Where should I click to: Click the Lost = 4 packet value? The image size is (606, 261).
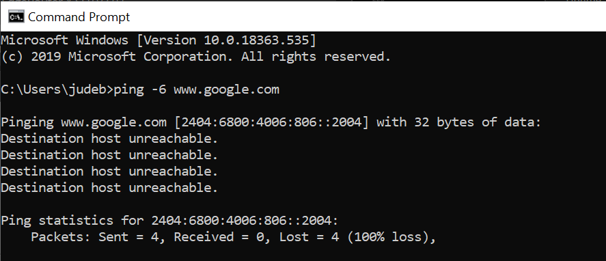309,237
